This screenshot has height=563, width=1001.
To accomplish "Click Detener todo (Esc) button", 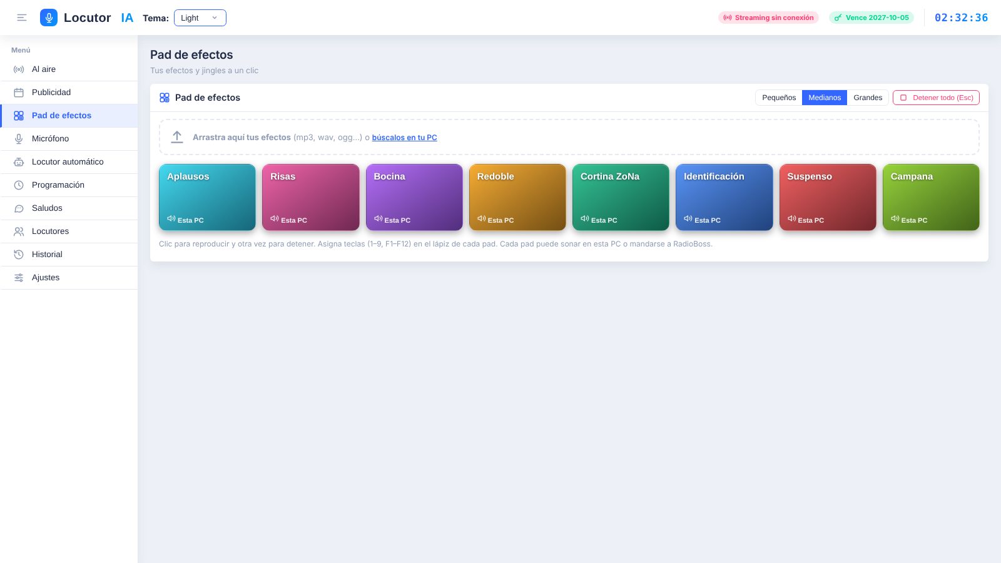I will (x=936, y=98).
